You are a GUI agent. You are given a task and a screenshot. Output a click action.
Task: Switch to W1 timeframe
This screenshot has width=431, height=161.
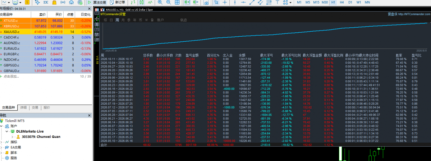point(358,3)
